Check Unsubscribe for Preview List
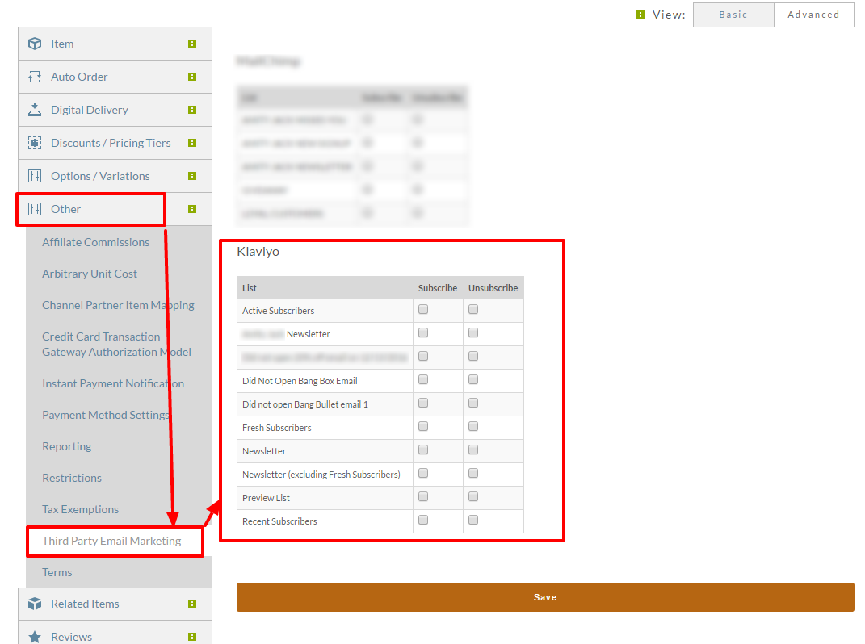Viewport: 865px width, 644px height. point(473,497)
